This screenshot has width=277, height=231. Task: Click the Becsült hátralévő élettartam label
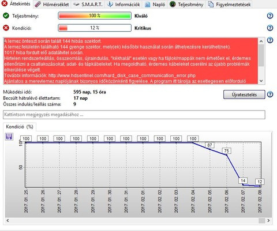pyautogui.click(x=32, y=98)
